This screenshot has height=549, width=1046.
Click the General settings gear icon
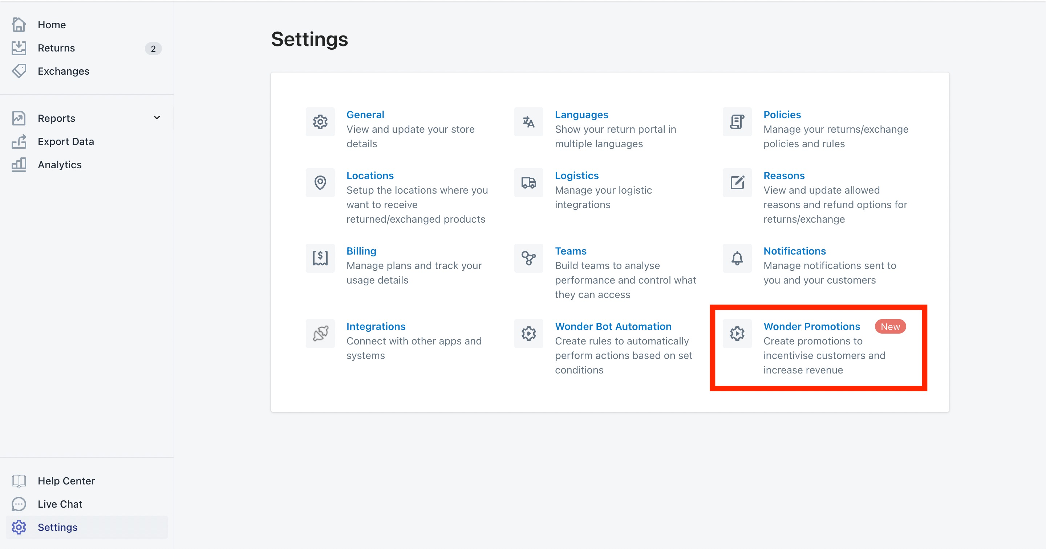320,121
